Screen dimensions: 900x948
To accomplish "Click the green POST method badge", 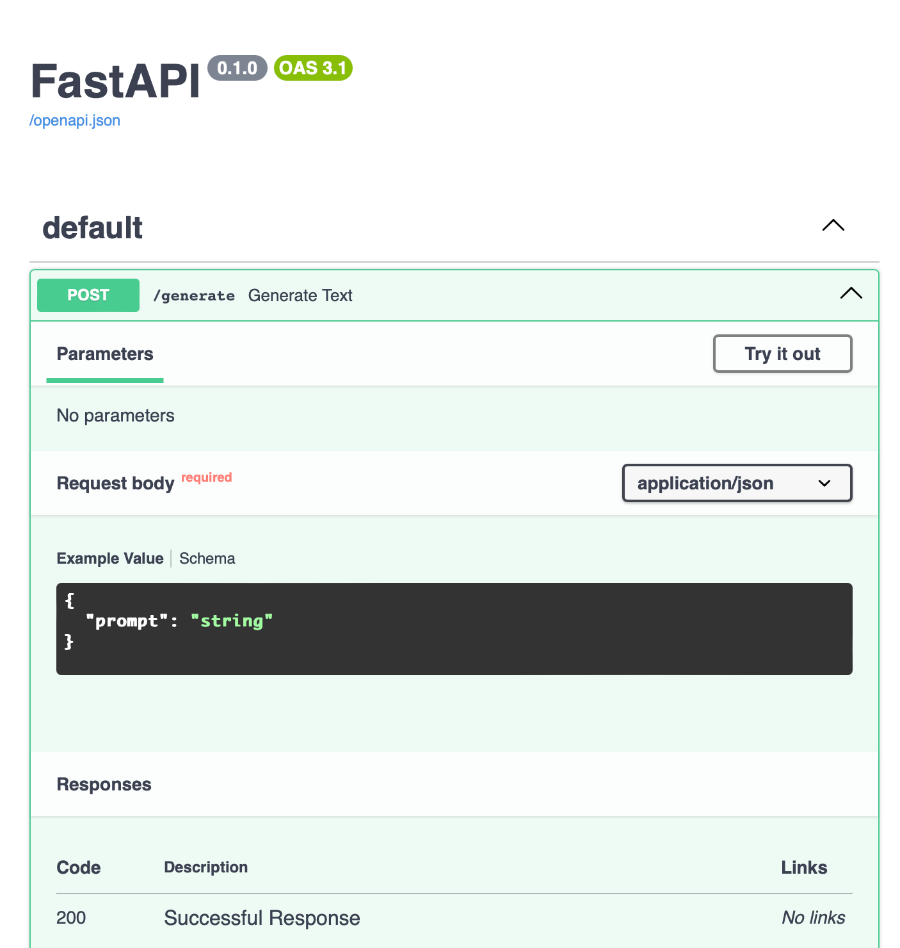I will point(88,295).
